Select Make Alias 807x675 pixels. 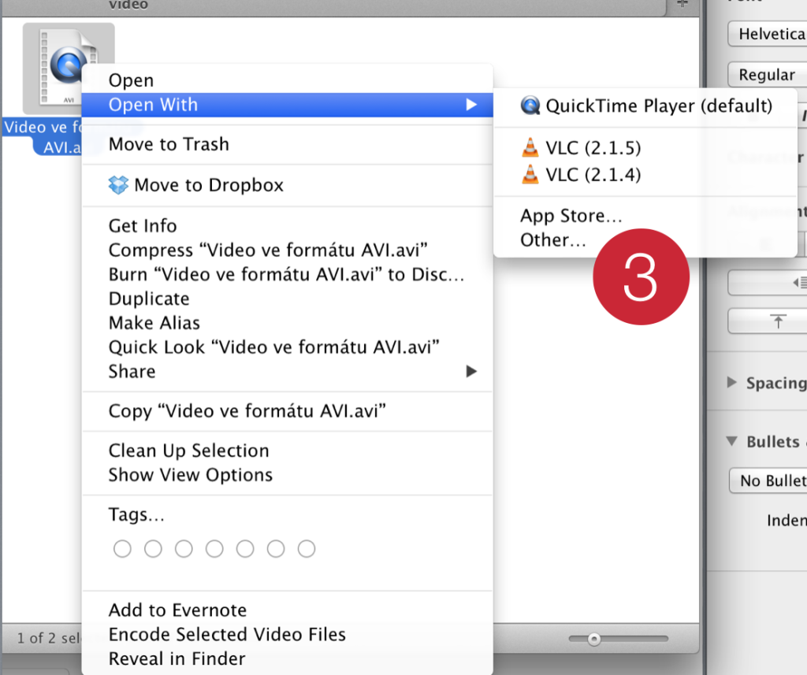287,323
